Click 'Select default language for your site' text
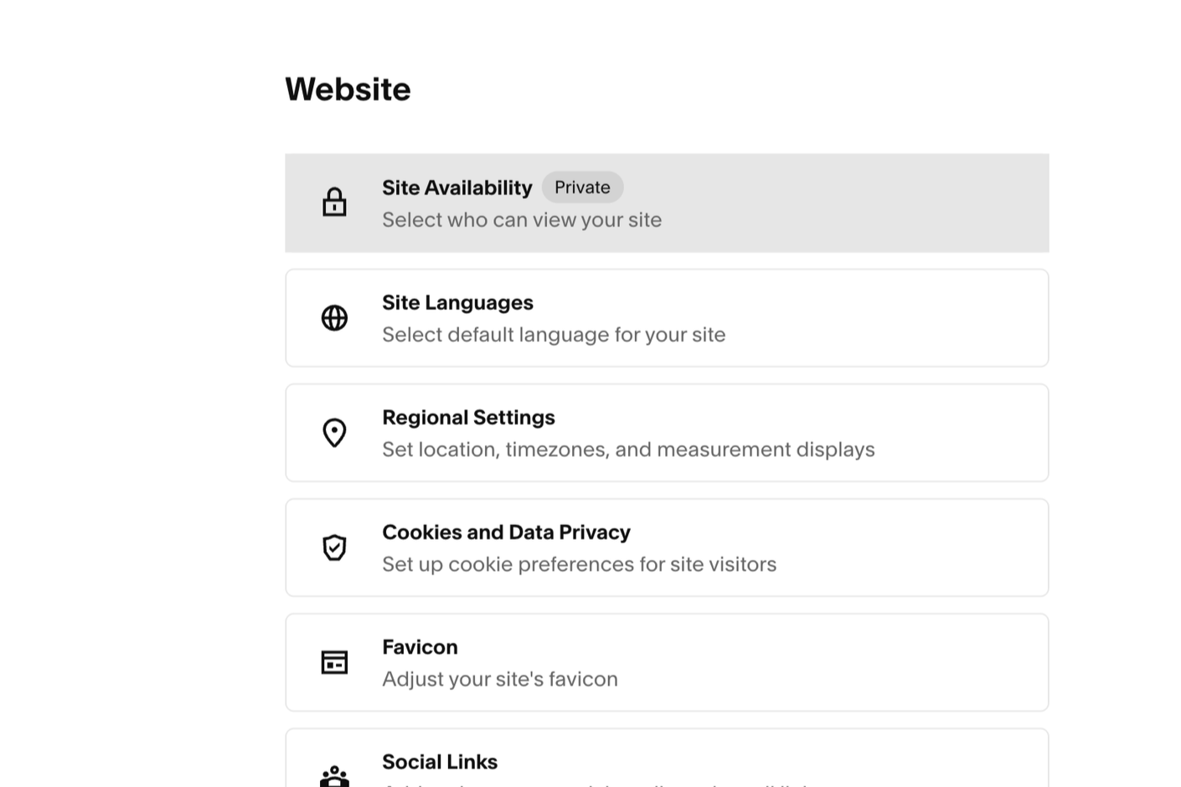 tap(554, 335)
